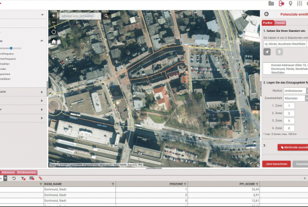Return map to home extent
Image resolution: width=308 pixels, height=207 pixels.
pyautogui.click(x=54, y=41)
